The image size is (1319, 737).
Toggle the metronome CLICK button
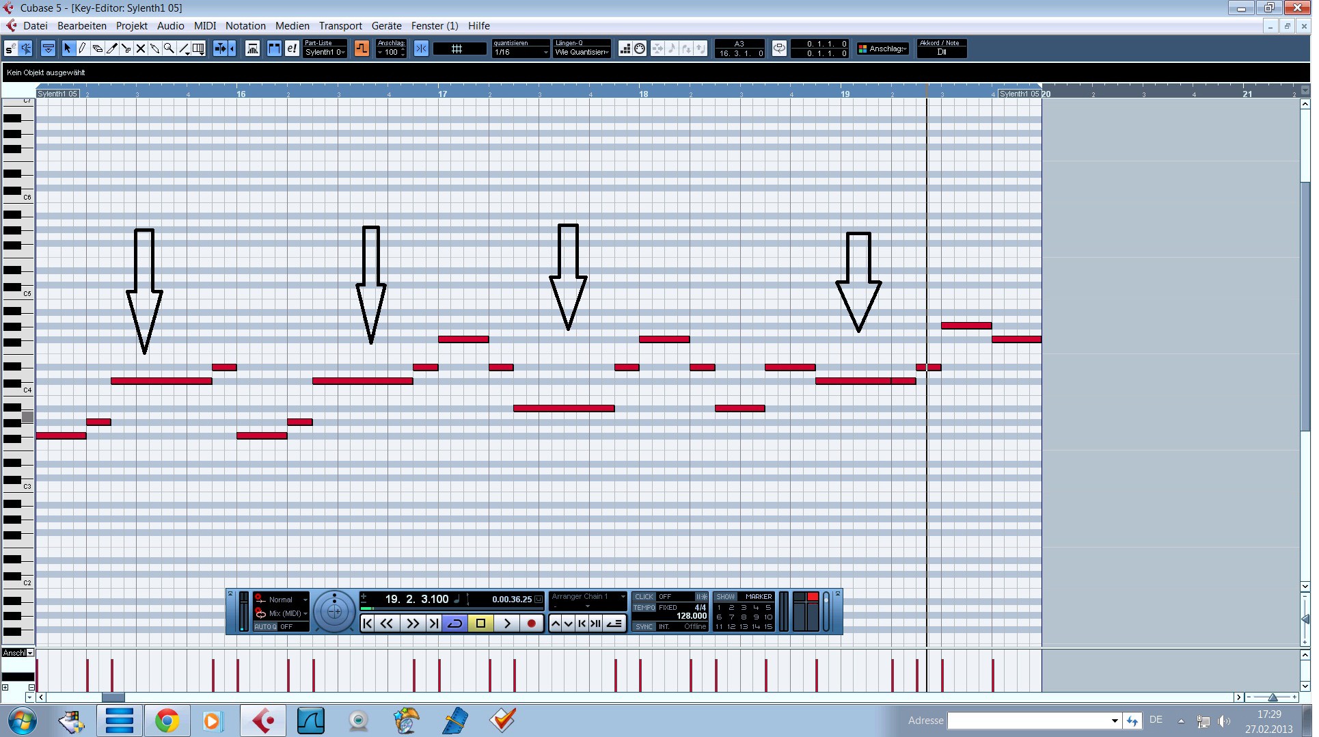[644, 596]
